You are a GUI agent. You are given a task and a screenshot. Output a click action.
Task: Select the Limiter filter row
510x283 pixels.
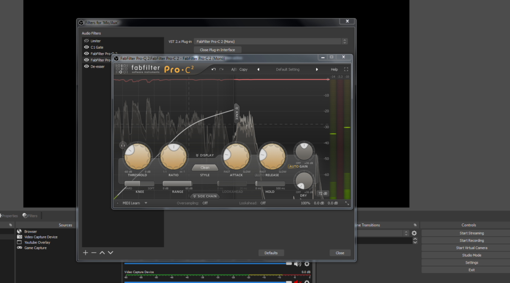point(123,41)
